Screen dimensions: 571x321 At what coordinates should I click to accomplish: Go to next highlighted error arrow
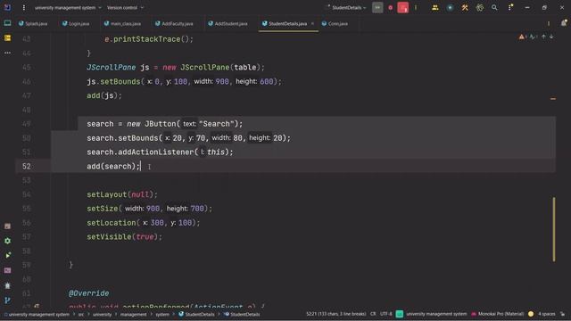click(551, 37)
